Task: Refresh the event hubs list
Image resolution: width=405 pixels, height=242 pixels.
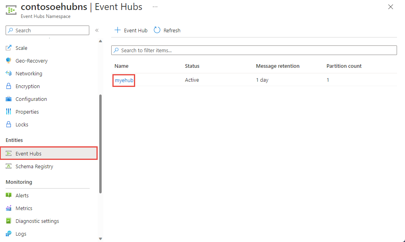Action: tap(167, 30)
